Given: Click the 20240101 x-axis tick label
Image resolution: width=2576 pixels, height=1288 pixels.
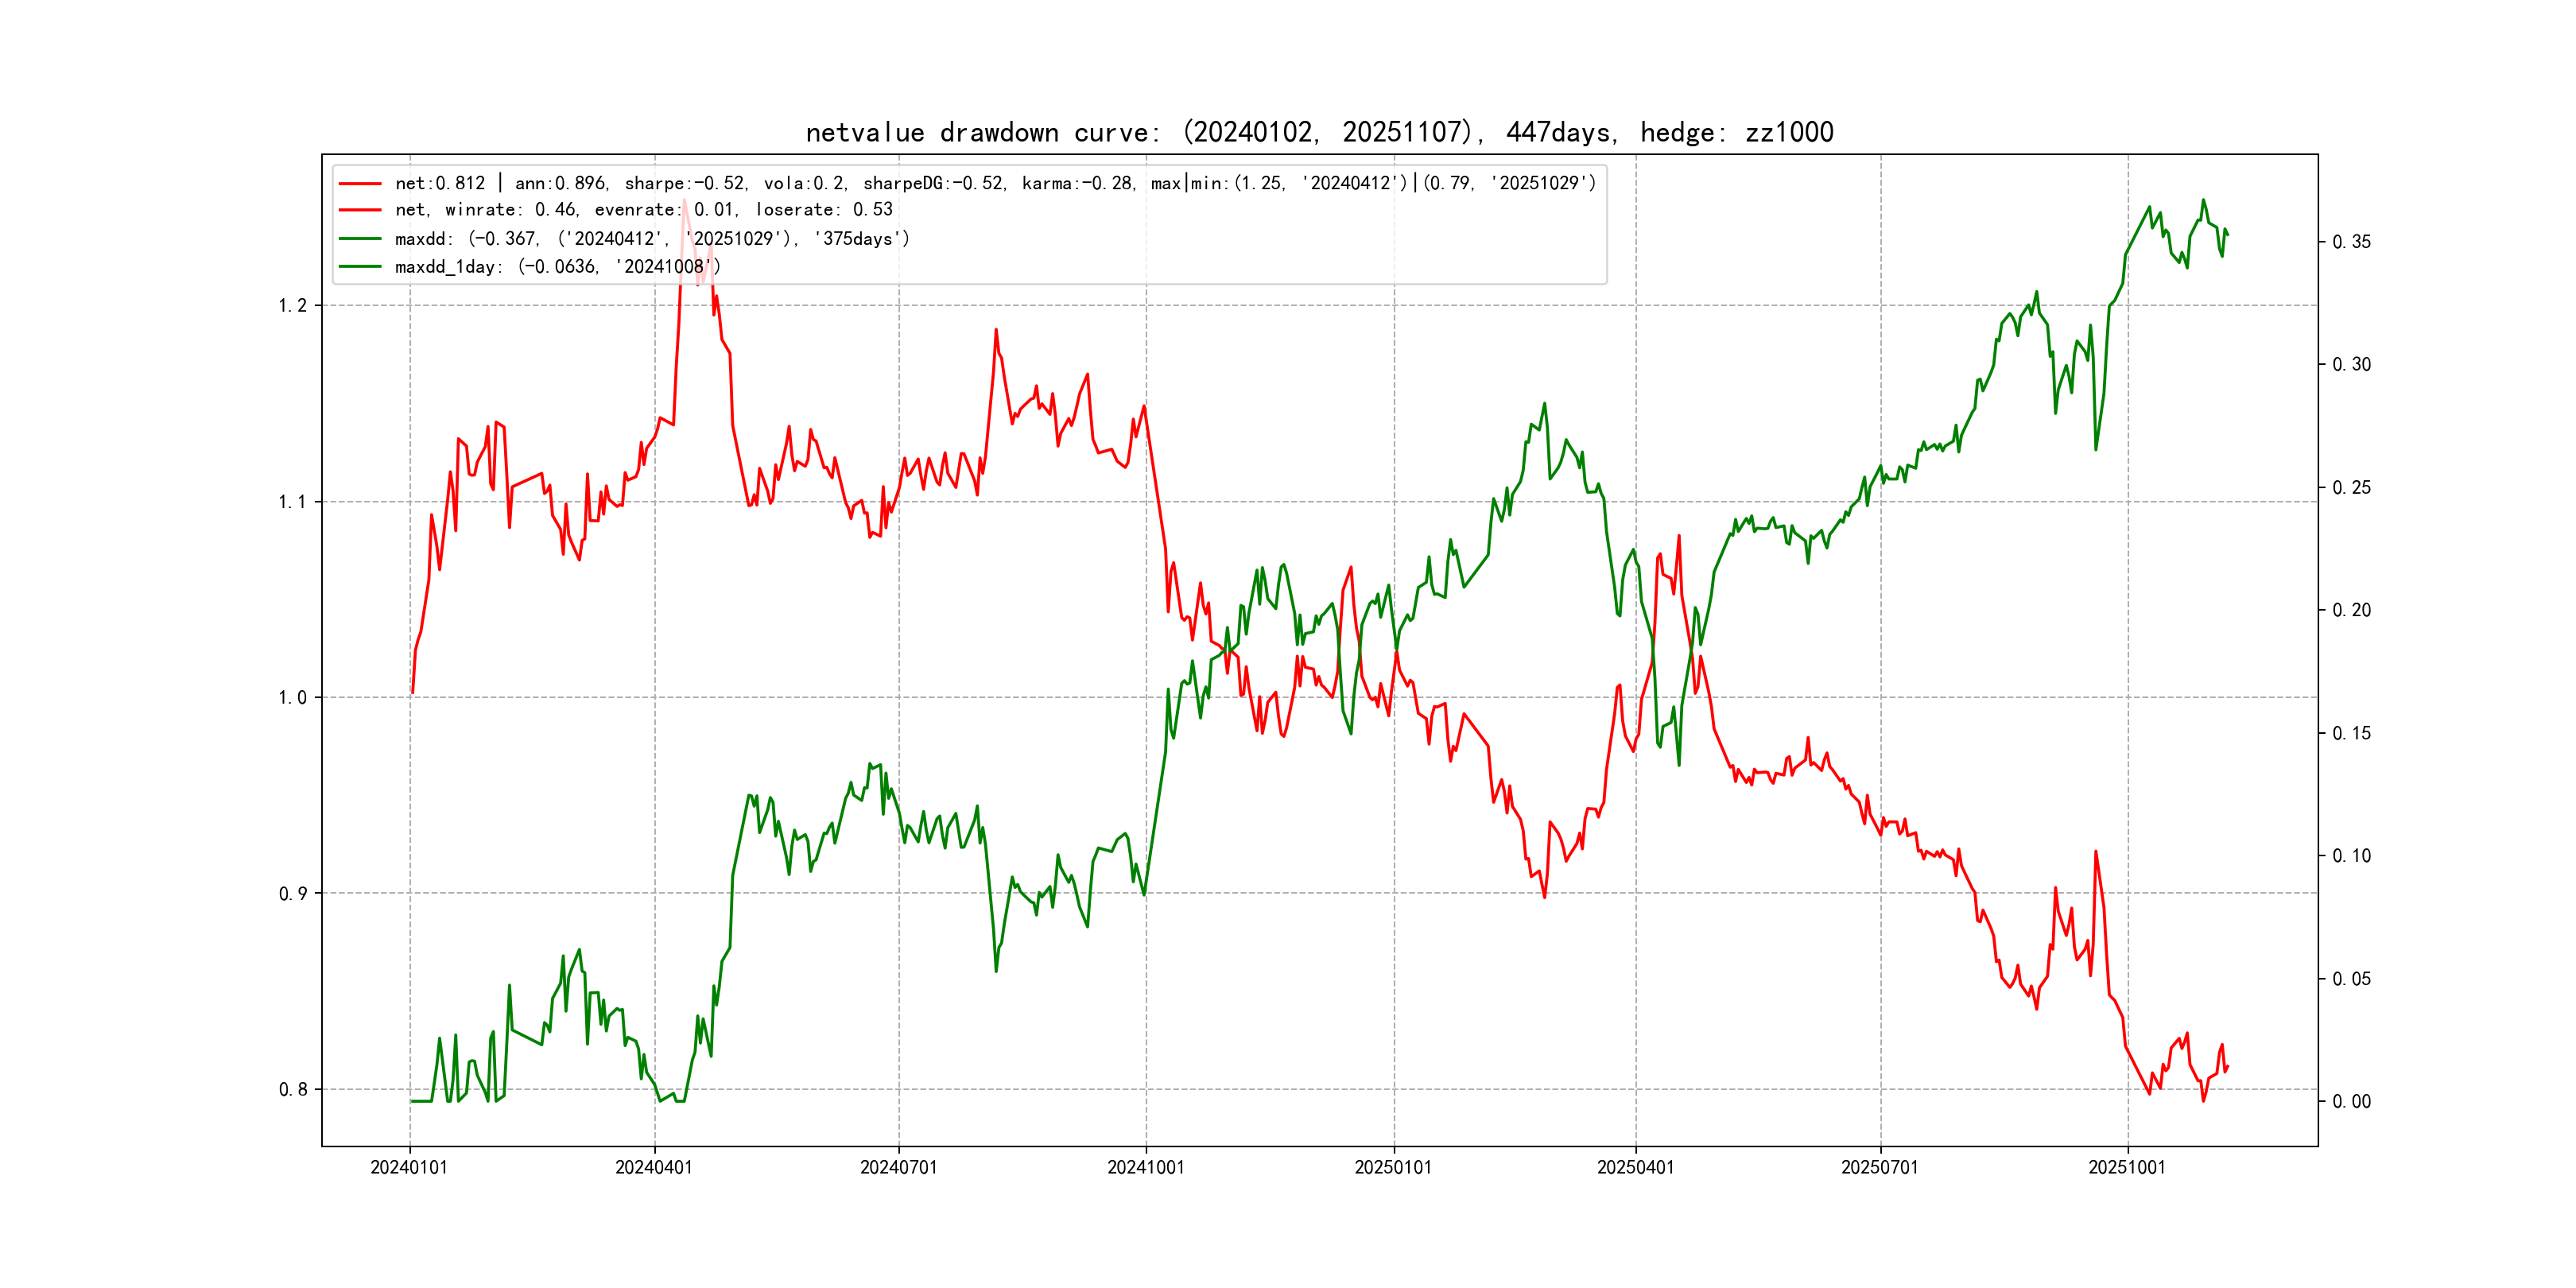Looking at the screenshot, I should click(x=409, y=1168).
